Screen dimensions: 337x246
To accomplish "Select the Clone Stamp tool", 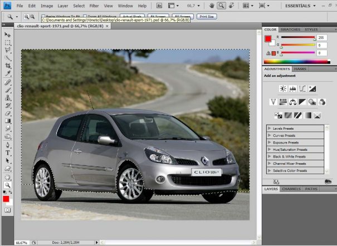I will coord(8,97).
